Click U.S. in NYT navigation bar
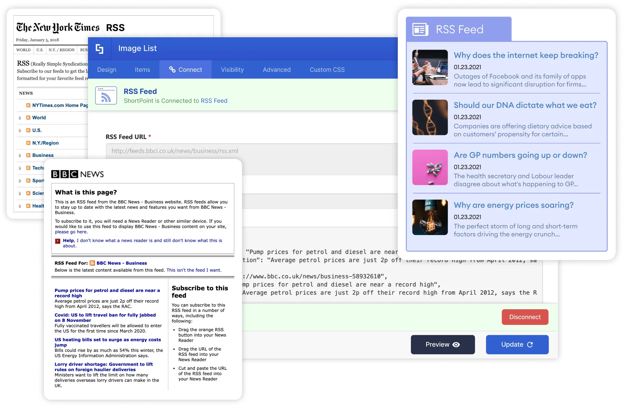Image resolution: width=624 pixels, height=406 pixels. pyautogui.click(x=40, y=50)
